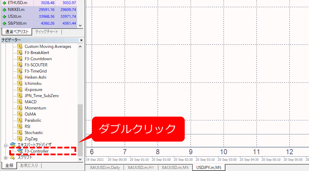The height and width of the screenshot is (171, 309).
Task: Click the Ichimoku indicator icon
Action: [20, 83]
